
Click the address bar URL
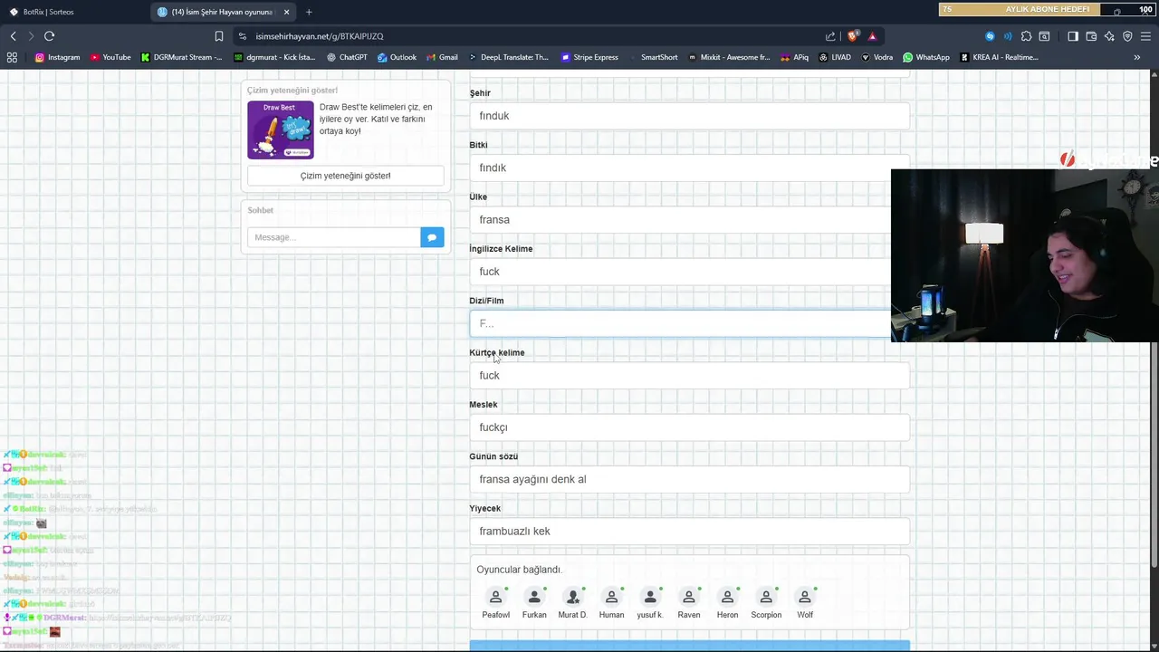(x=320, y=36)
